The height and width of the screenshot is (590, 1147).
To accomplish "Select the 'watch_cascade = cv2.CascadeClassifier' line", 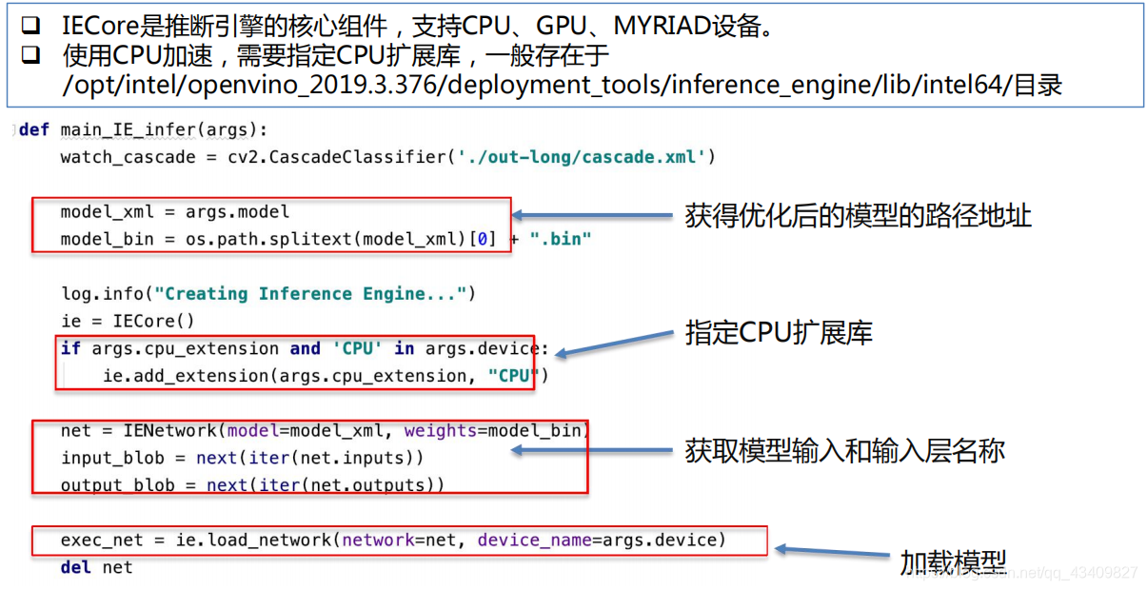I will tap(387, 157).
